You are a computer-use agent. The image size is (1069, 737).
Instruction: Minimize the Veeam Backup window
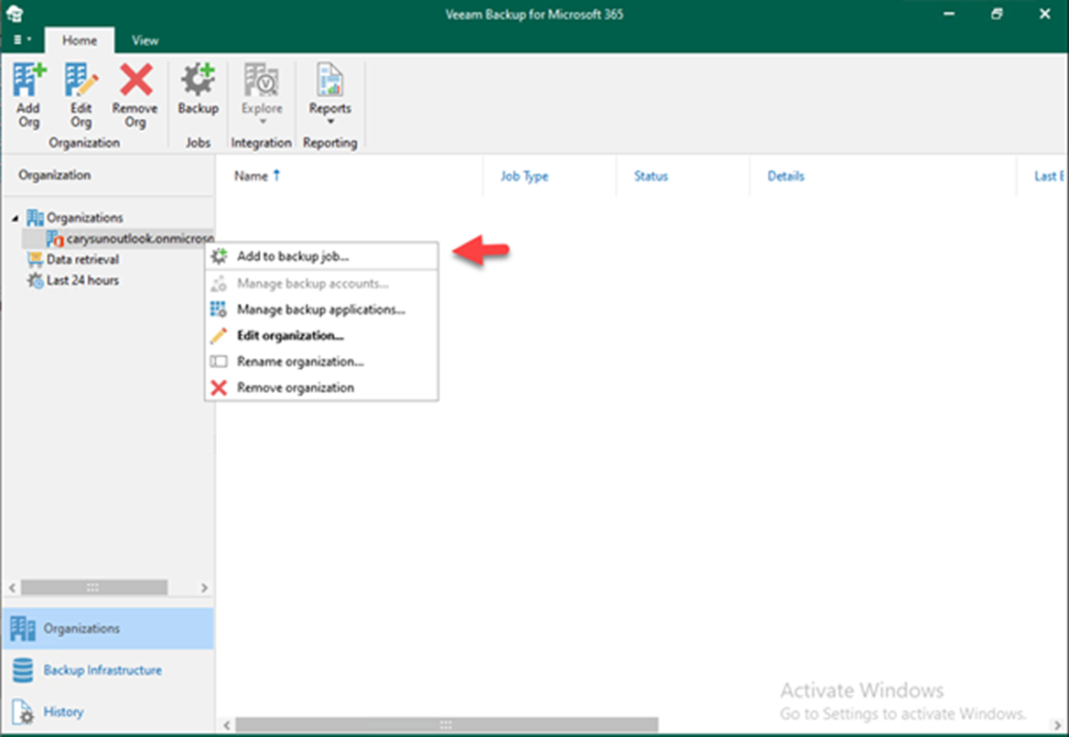point(949,14)
